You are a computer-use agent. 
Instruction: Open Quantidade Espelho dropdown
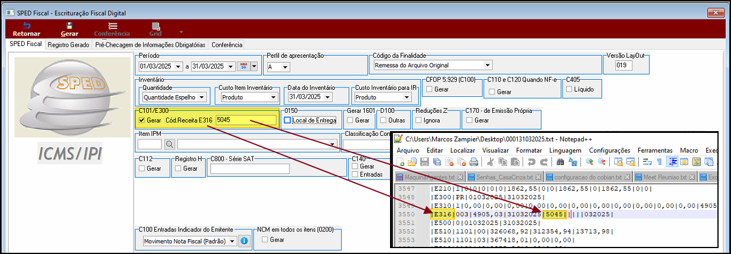pos(202,97)
